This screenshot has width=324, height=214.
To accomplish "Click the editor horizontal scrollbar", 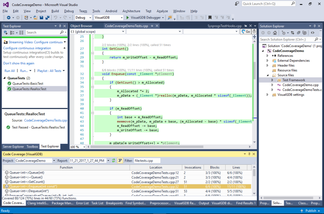I will pyautogui.click(x=147, y=147).
